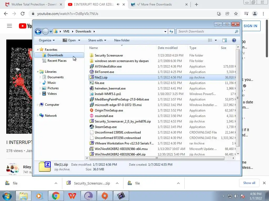The height and width of the screenshot is (201, 269).
Task: Select AVSVideoEditor.exe file icon
Action: (x=92, y=66)
